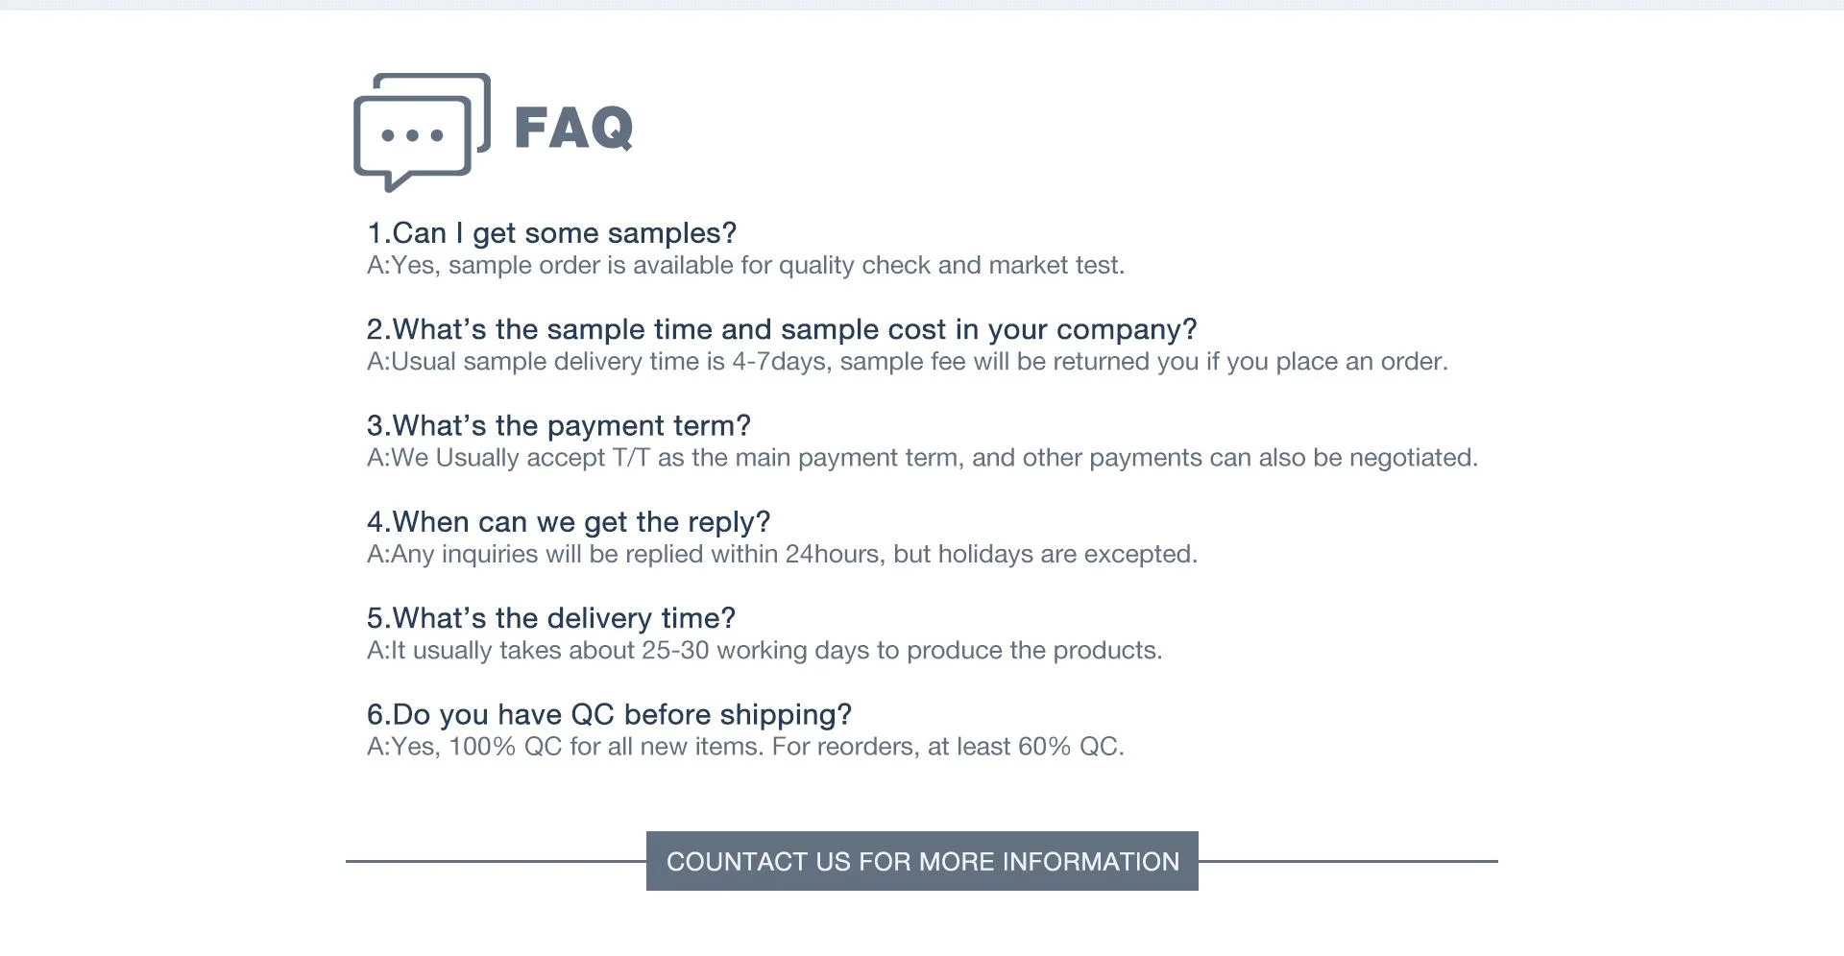Select the answer about 25-30 working days
This screenshot has width=1844, height=956.
[x=764, y=651]
